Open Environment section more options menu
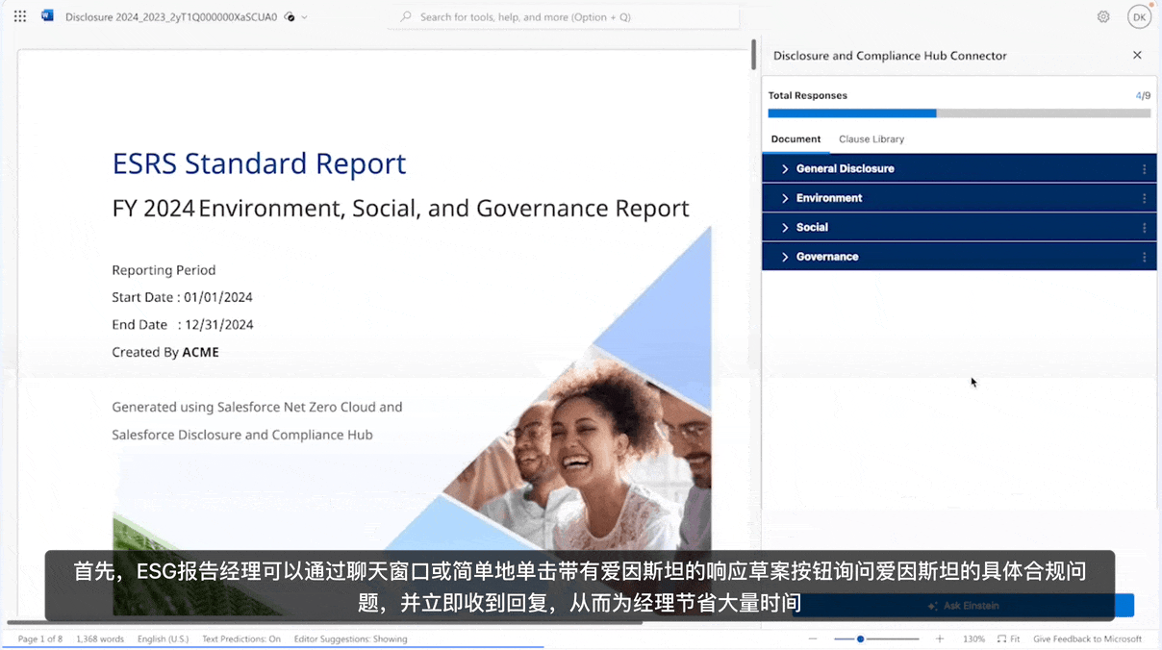This screenshot has height=650, width=1162. click(1144, 198)
